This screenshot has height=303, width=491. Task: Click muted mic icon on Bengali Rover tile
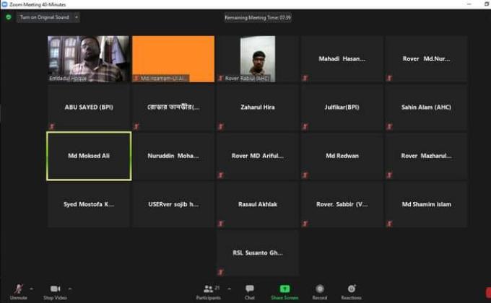click(x=136, y=126)
